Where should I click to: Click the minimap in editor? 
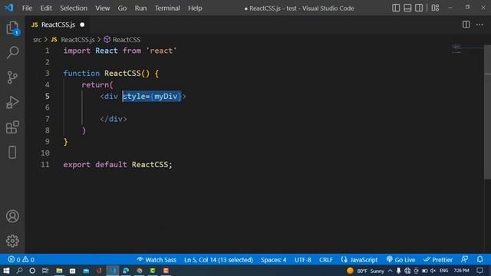tap(467, 49)
